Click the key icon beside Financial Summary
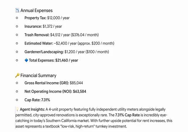 (x=17, y=75)
